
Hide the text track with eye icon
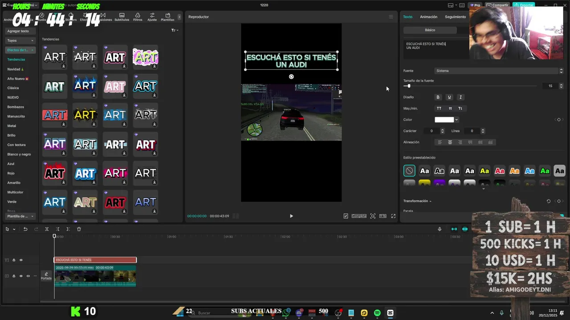click(21, 260)
